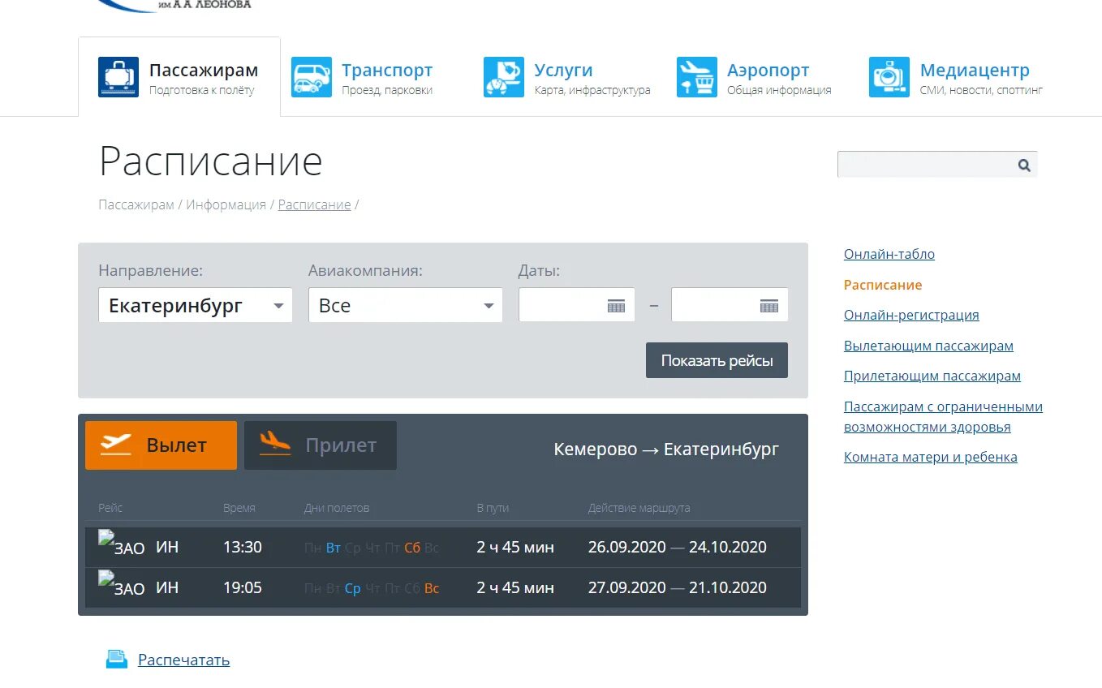Screen dimensions: 1102x688
Task: Click the blue Вт day in 13:30 row
Action: pos(334,548)
